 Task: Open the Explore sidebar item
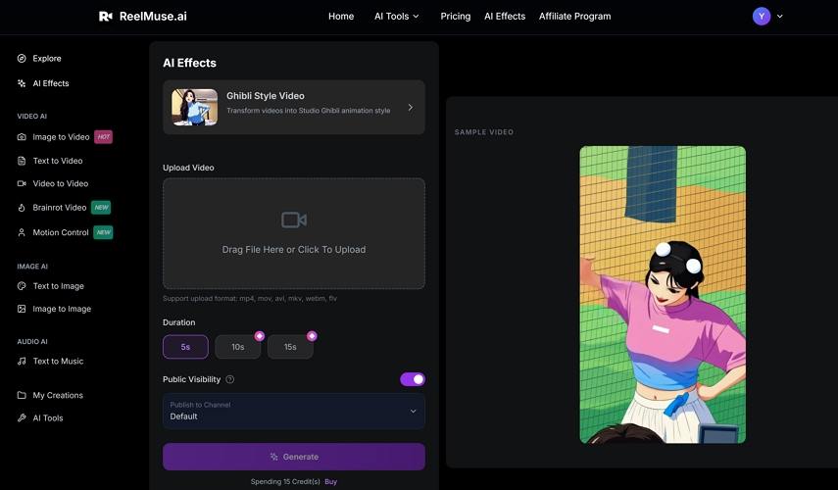47,58
